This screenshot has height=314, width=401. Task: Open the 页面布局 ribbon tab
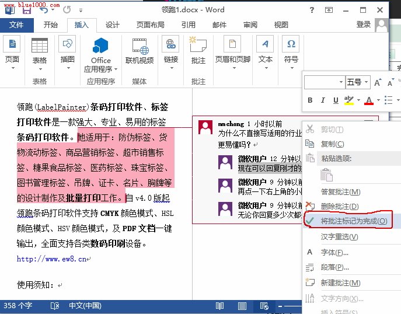151,25
